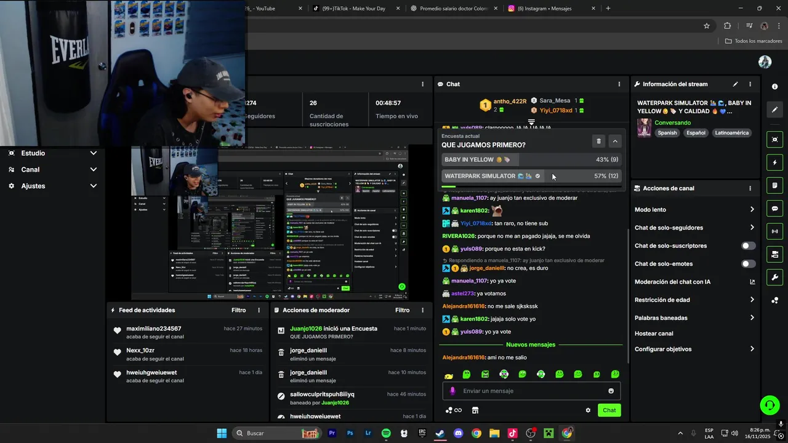Open Premiere Pro from the taskbar
788x443 pixels.
(x=332, y=433)
